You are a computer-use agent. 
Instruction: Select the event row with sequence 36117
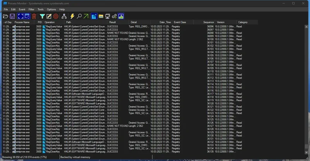(x=130, y=94)
